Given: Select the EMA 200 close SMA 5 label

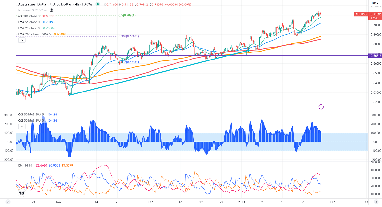Looking at the screenshot, I should click(x=35, y=34).
